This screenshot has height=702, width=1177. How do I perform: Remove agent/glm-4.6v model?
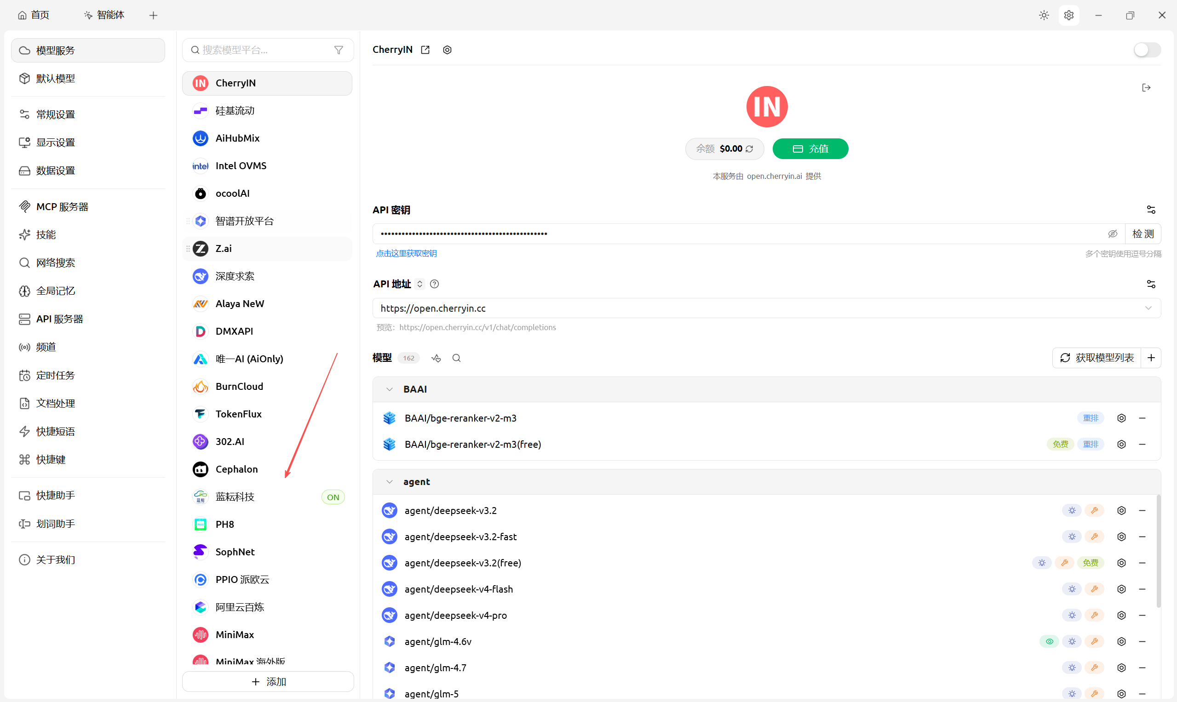coord(1142,641)
